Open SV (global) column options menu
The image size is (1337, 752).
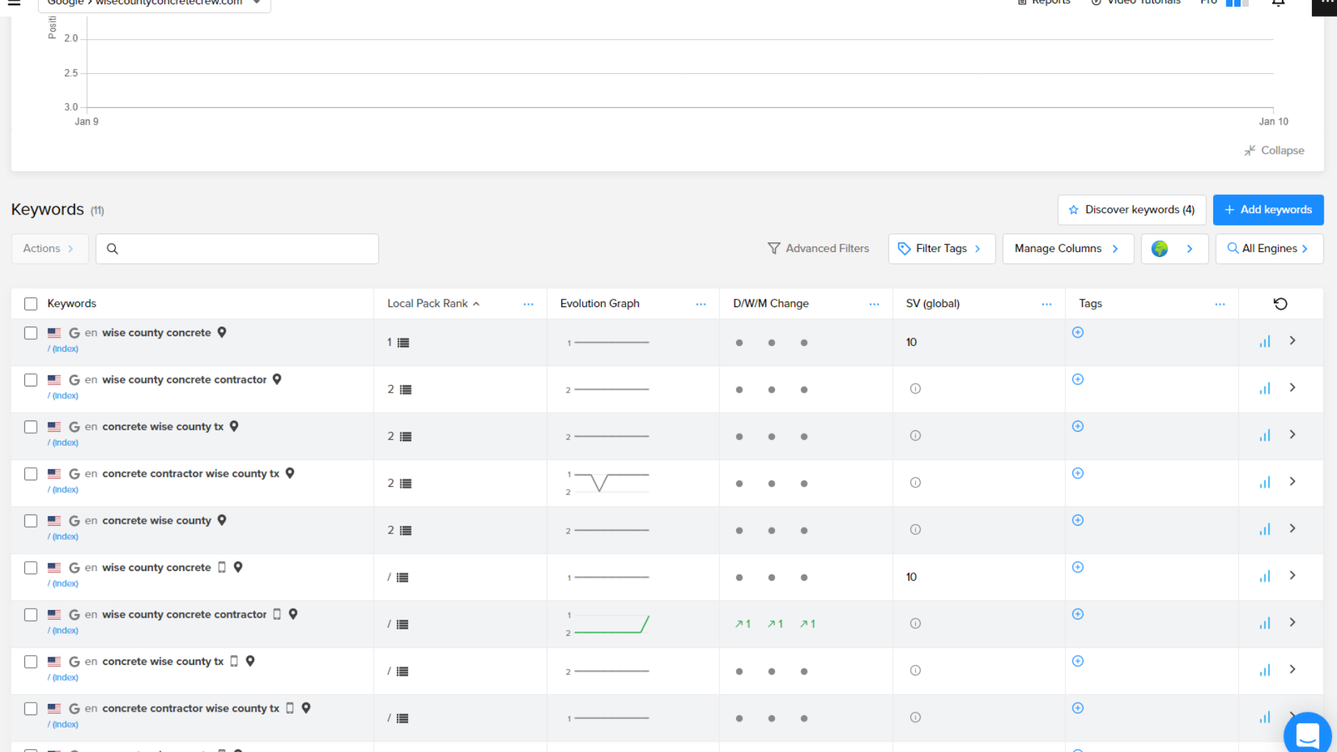coord(1047,304)
